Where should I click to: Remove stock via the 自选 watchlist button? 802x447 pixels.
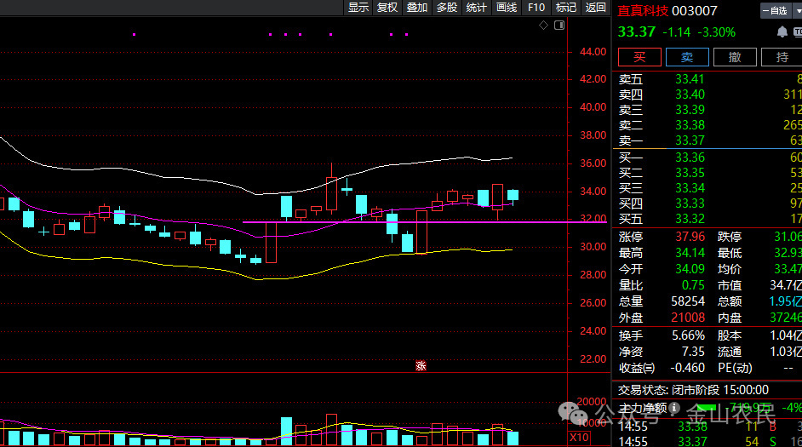(774, 11)
